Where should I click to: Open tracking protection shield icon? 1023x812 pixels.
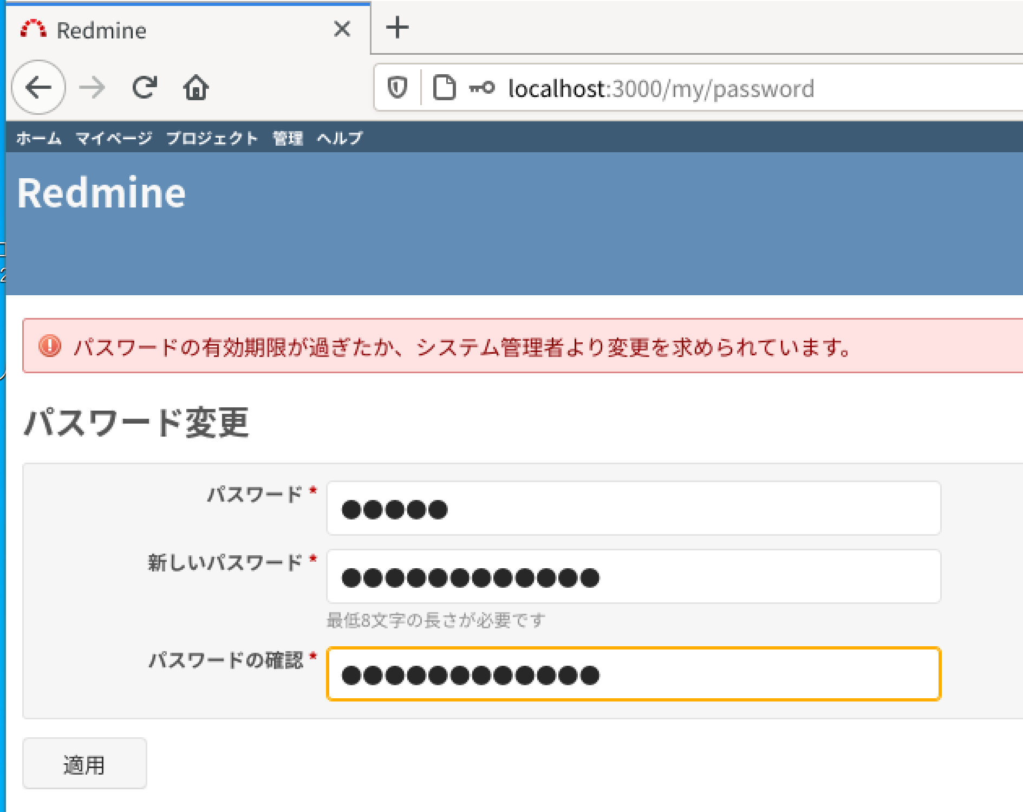(397, 88)
